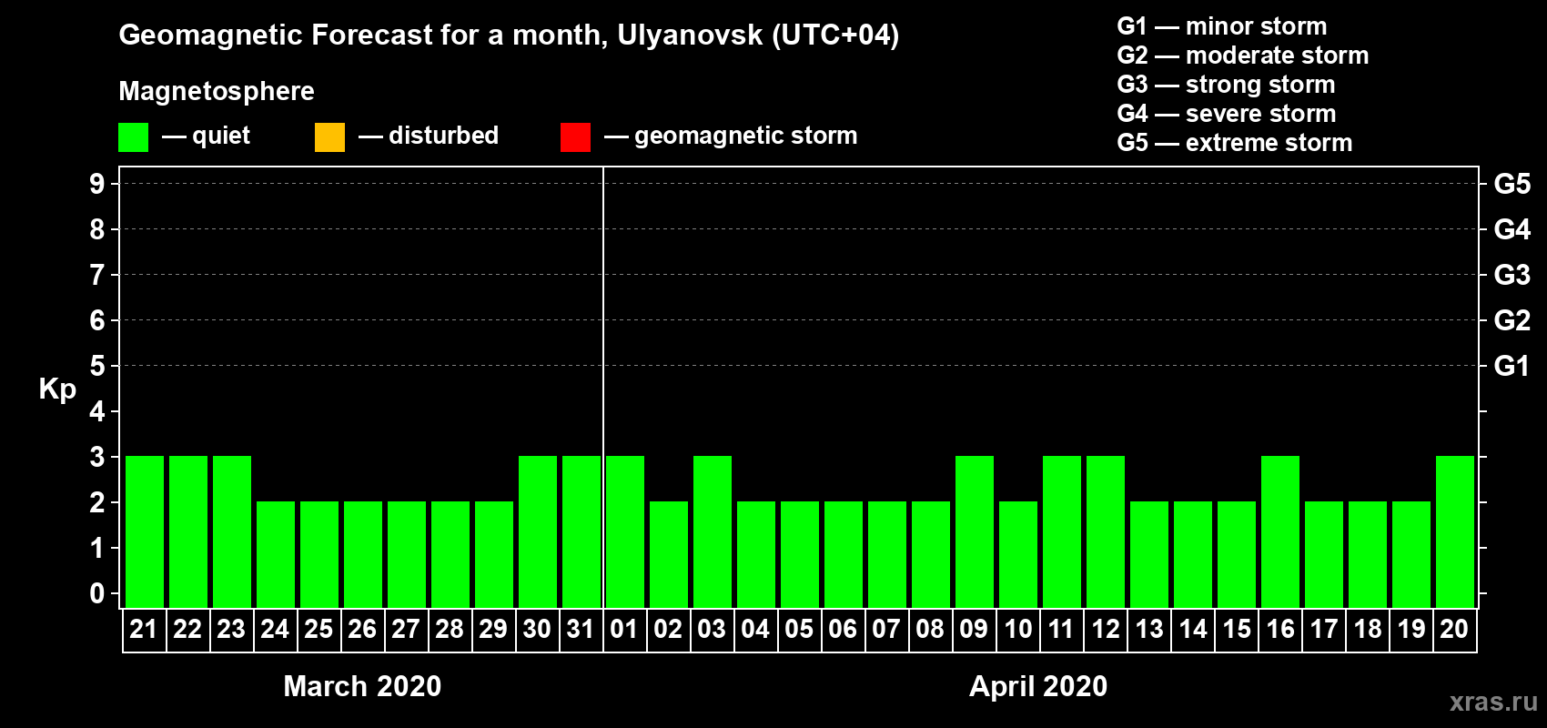Click the date cell 27 in March
The width and height of the screenshot is (1547, 728).
click(407, 630)
